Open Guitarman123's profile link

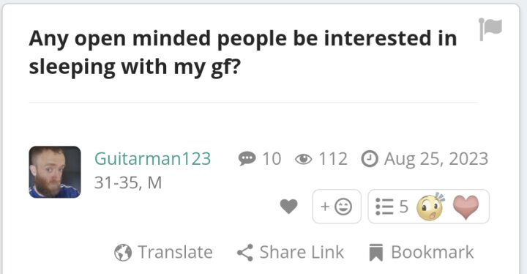pos(152,158)
